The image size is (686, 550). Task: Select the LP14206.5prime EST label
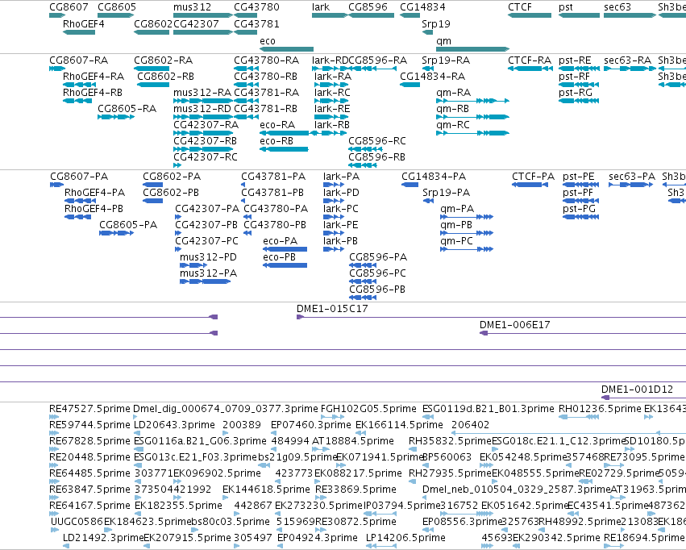tap(405, 538)
